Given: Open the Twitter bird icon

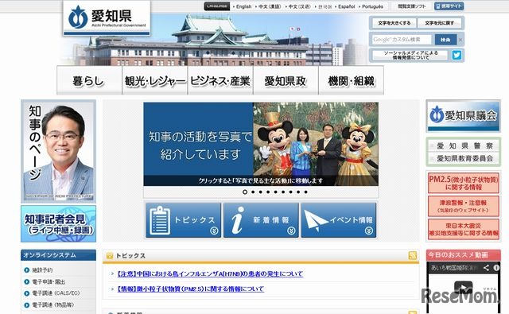Looking at the screenshot, I should (x=457, y=55).
